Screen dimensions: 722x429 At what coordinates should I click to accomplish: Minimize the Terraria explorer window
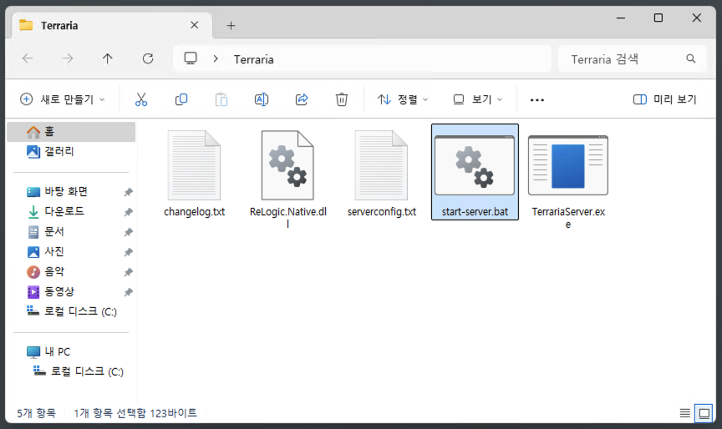pyautogui.click(x=621, y=18)
